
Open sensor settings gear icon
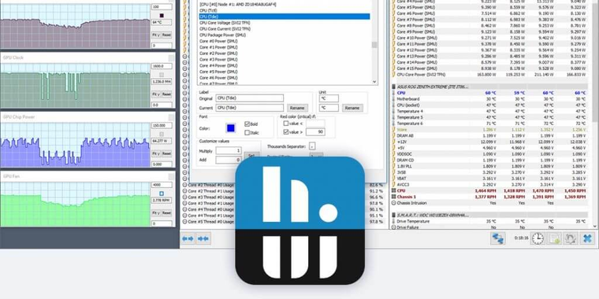pyautogui.click(x=571, y=238)
